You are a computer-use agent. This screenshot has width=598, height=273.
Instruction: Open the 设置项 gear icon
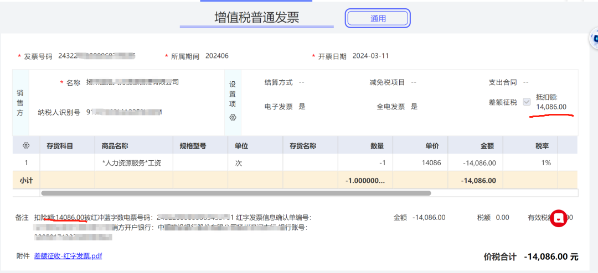pyautogui.click(x=233, y=118)
